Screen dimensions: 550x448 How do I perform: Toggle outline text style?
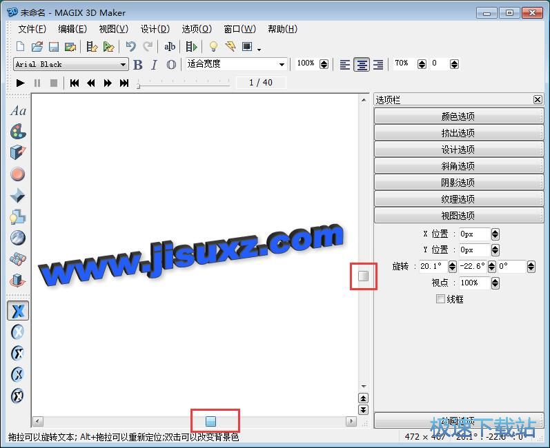point(171,65)
